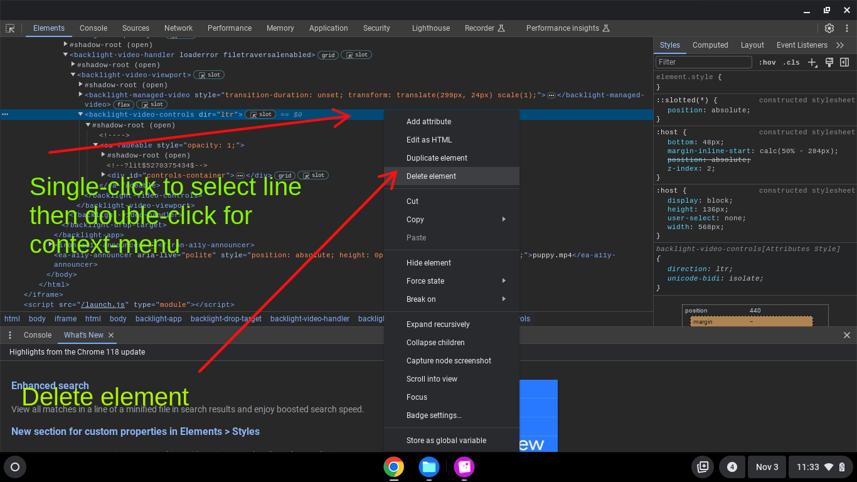Select Hide element in context menu
This screenshot has width=857, height=482.
click(x=452, y=263)
